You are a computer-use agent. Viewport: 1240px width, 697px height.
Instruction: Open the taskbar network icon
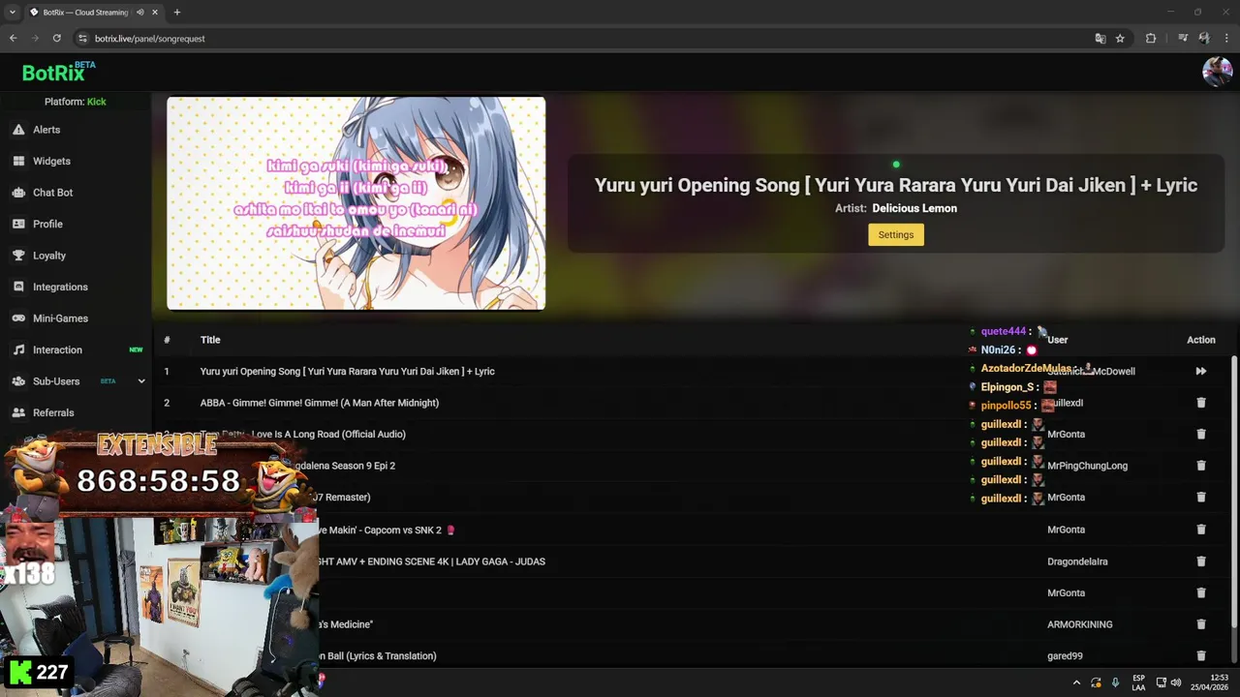1161,682
